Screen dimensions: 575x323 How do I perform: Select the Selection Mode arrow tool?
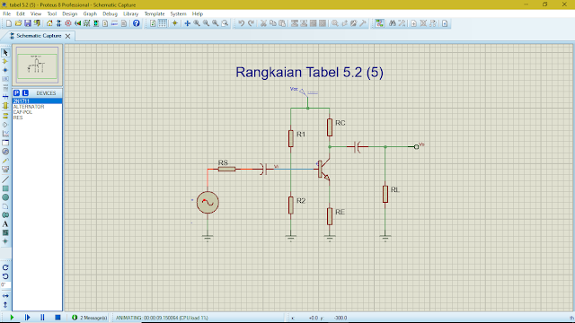pos(5,53)
